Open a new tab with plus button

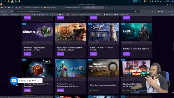point(106,8)
